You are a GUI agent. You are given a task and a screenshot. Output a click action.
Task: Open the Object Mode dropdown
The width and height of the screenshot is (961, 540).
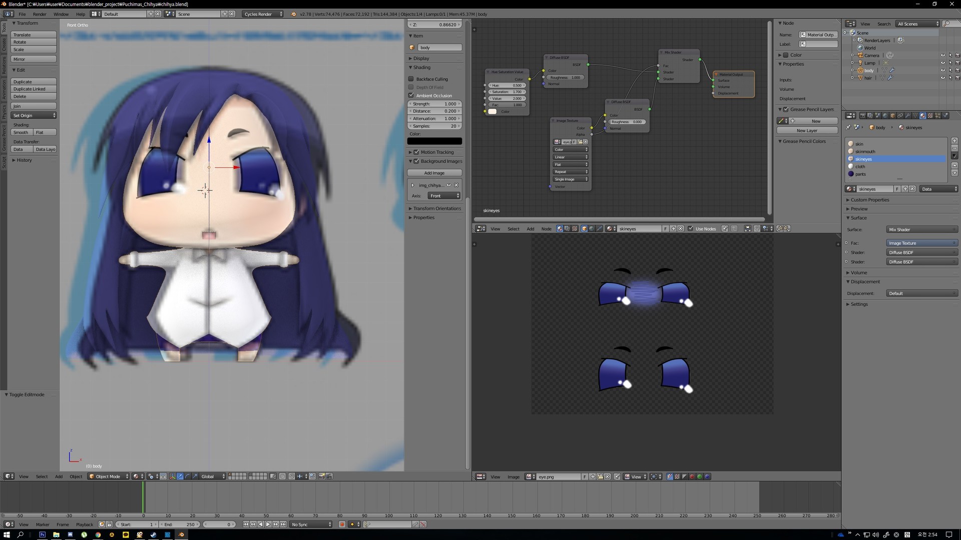[108, 476]
